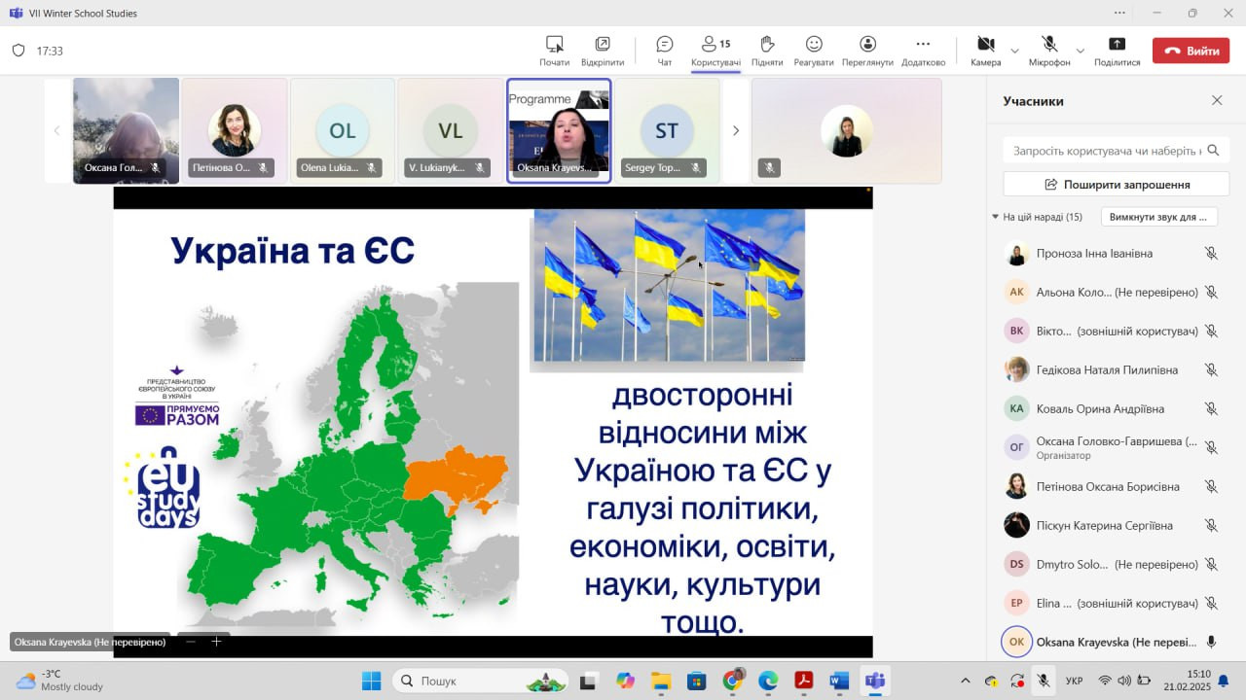
Task: Expand microphone options dropdown arrow
Action: 1080,51
